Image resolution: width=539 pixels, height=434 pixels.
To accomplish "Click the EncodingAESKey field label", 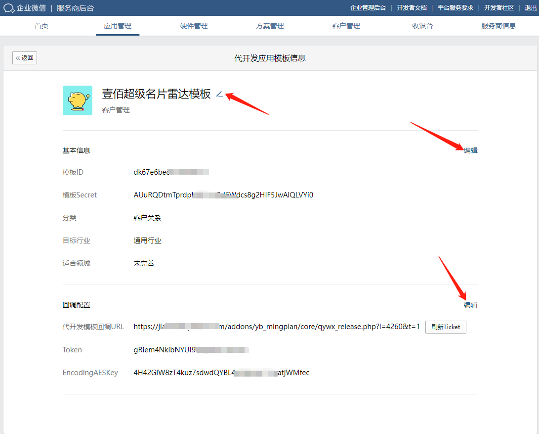I will click(90, 373).
